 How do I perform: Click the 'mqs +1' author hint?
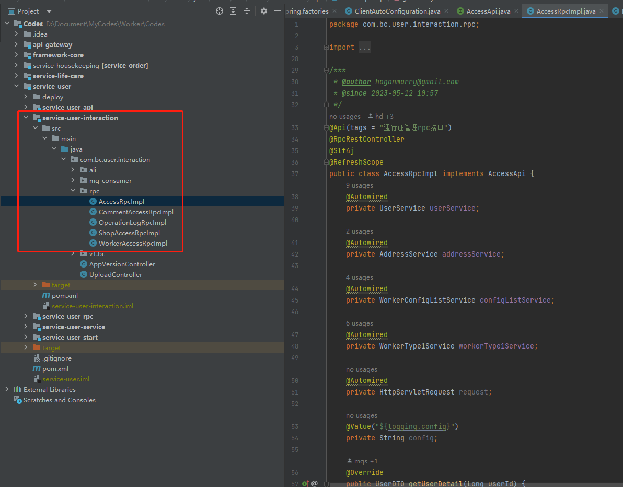pyautogui.click(x=362, y=461)
